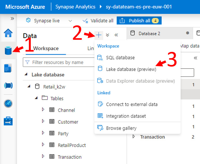The width and height of the screenshot is (200, 164).
Task: Expand all items with double chevron down
Action: 107,35
